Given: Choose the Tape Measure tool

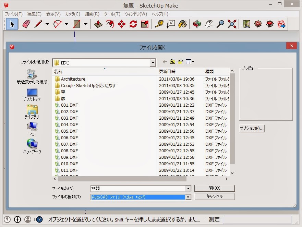Looking at the screenshot, I should 159,24.
